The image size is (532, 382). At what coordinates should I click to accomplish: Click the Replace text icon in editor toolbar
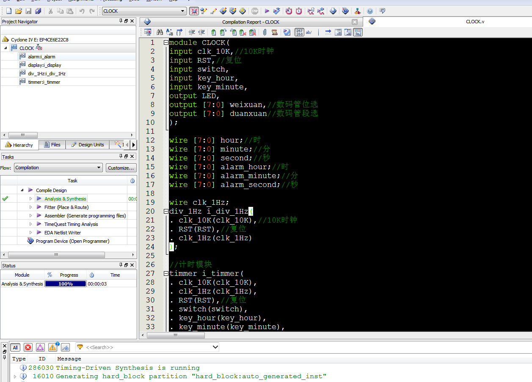coord(170,32)
